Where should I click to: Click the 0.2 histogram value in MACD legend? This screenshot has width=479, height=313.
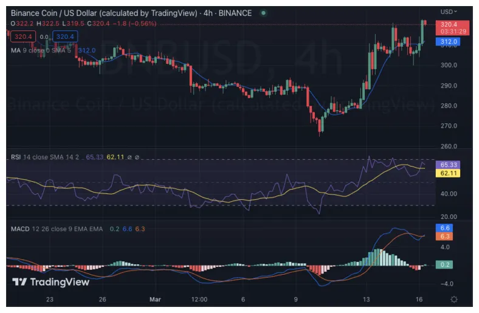(114, 229)
